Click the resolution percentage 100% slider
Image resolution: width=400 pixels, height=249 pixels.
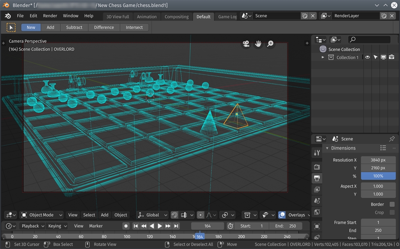tap(378, 176)
